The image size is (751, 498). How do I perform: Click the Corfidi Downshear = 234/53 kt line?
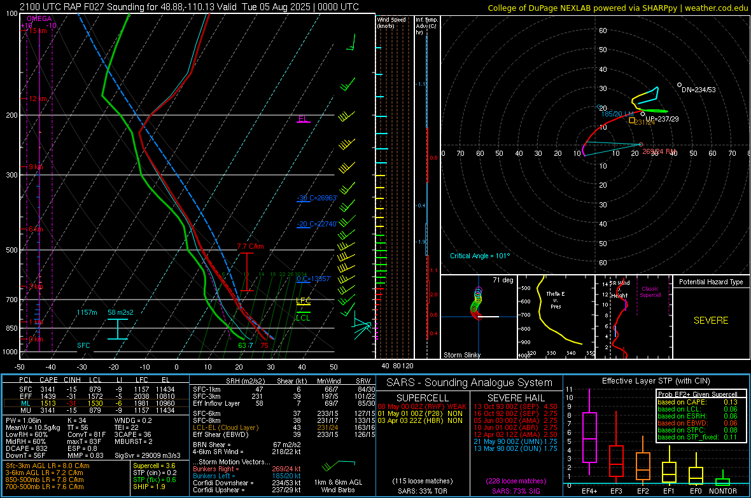[247, 483]
